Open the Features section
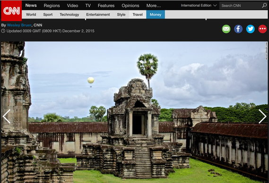The height and width of the screenshot is (183, 269). tap(106, 6)
